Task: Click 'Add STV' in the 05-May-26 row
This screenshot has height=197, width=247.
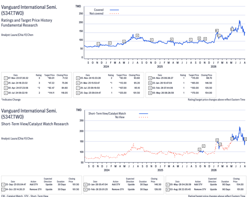Action: (x=198, y=184)
